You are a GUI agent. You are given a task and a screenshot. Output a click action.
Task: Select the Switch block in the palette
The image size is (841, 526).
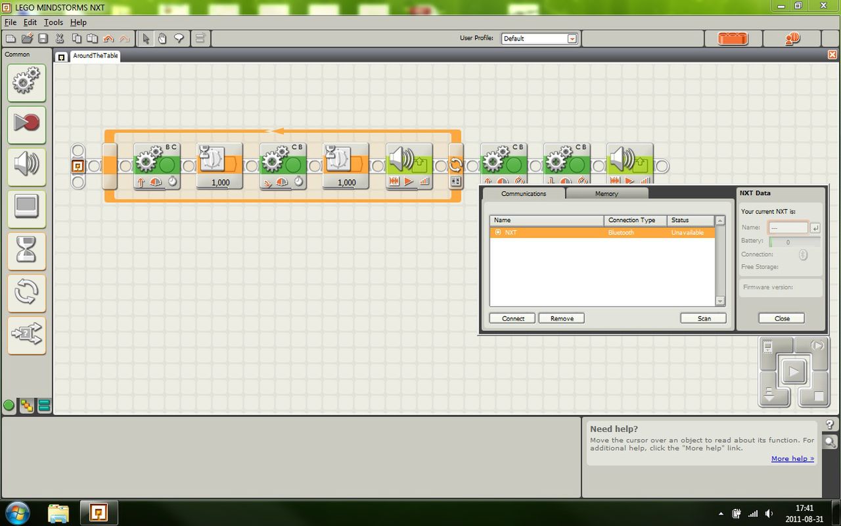click(x=26, y=335)
